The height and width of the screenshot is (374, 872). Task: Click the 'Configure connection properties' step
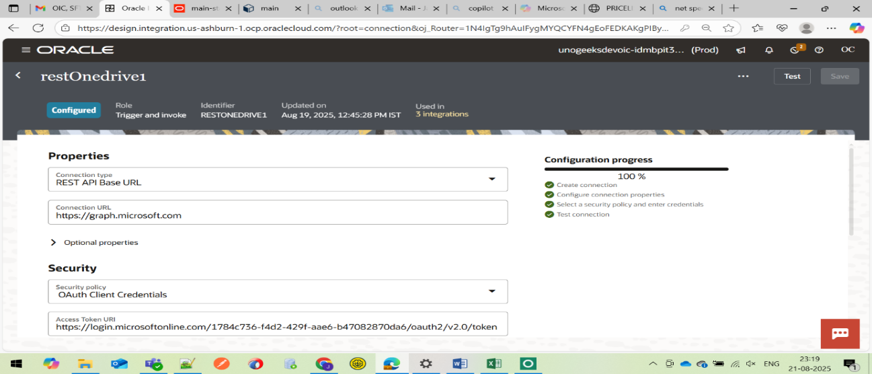[x=610, y=194]
